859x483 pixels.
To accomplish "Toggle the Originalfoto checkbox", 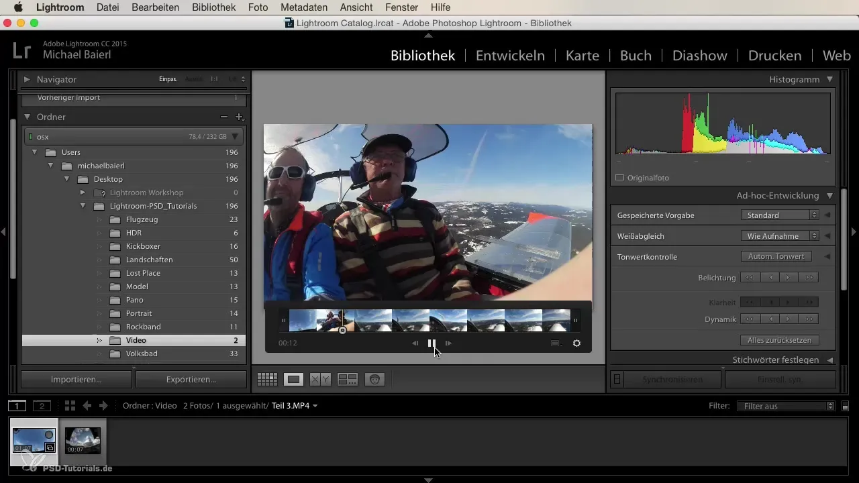I will (620, 178).
